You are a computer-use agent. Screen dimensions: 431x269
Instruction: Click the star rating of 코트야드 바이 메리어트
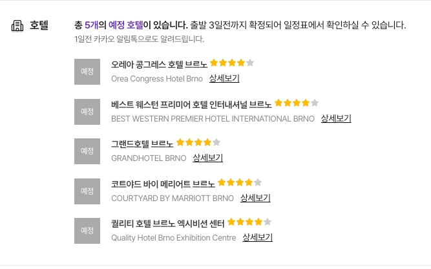coord(240,182)
